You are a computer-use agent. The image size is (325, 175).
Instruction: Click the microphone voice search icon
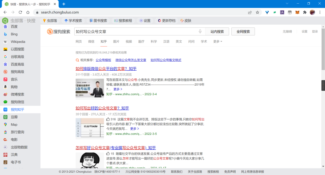tap(200, 32)
